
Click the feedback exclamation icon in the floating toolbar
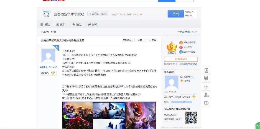pyautogui.click(x=206, y=103)
